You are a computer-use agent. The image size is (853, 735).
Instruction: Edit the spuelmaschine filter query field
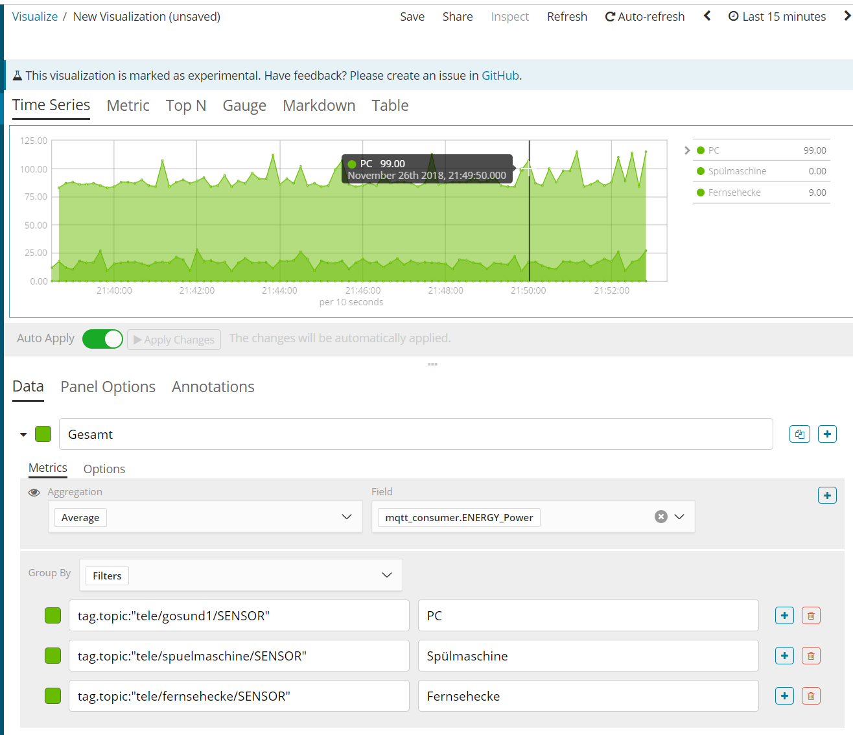pyautogui.click(x=239, y=656)
